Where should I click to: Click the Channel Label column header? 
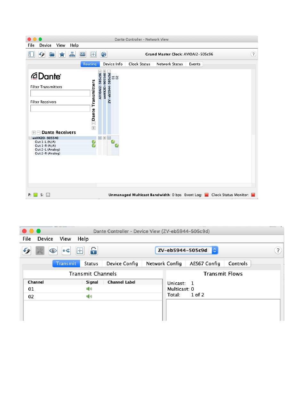tap(122, 282)
